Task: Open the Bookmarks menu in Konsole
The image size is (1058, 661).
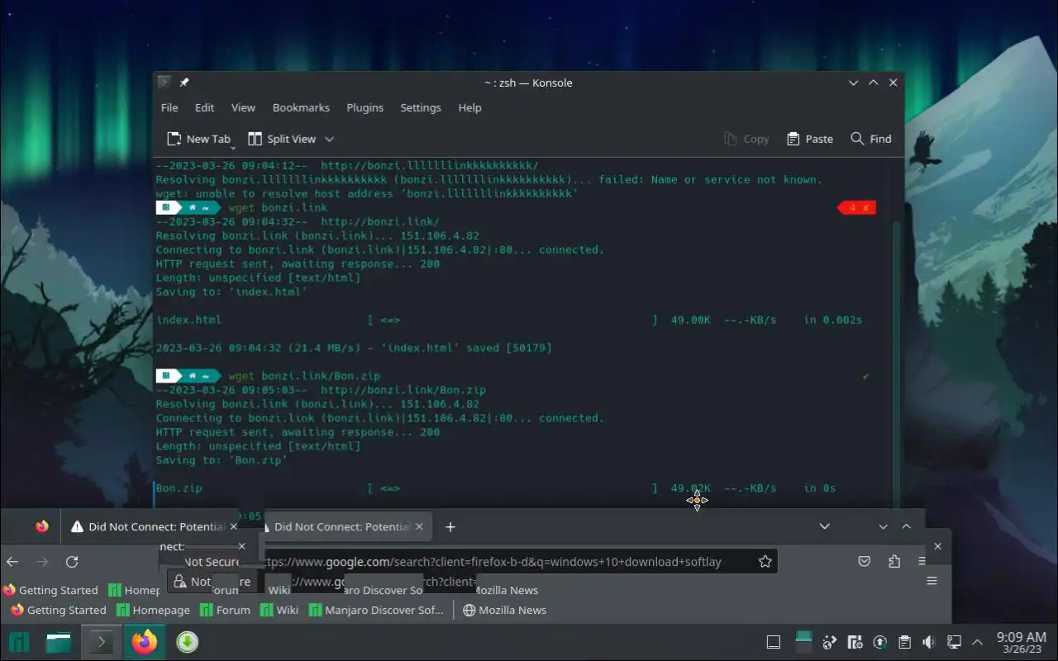Action: click(301, 107)
